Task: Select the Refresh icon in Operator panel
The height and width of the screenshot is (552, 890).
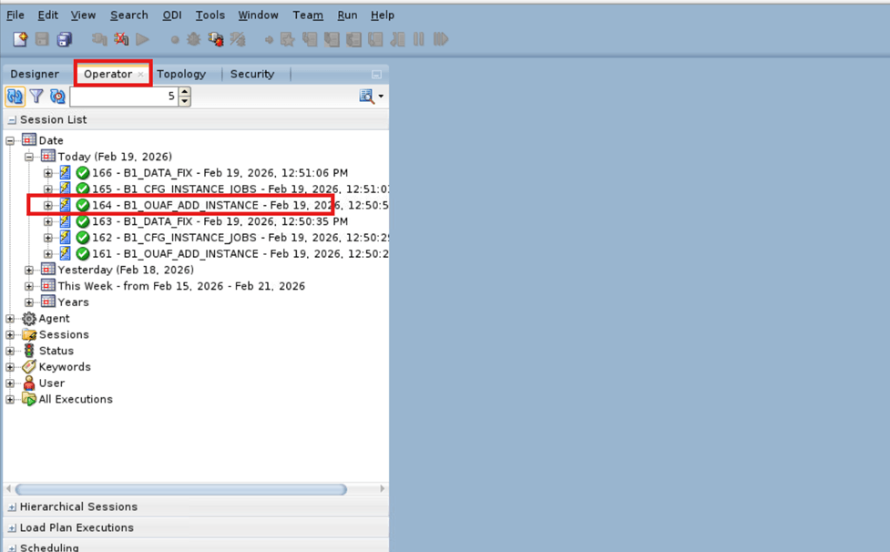Action: tap(15, 96)
